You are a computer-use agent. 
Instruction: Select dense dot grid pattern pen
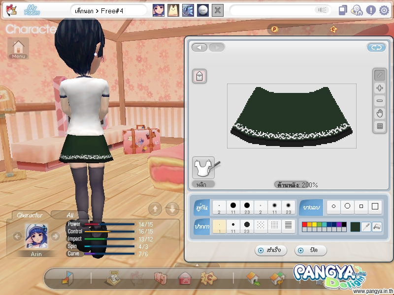(274, 227)
